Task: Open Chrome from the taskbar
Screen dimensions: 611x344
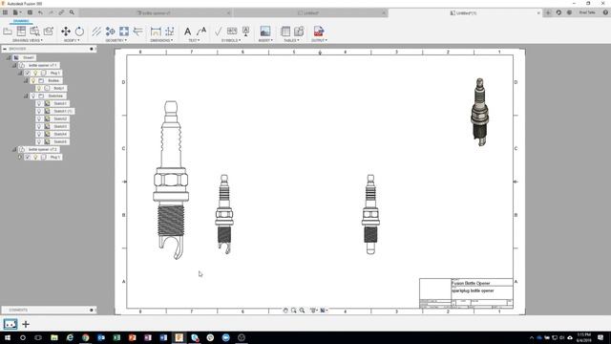Action: [85, 337]
